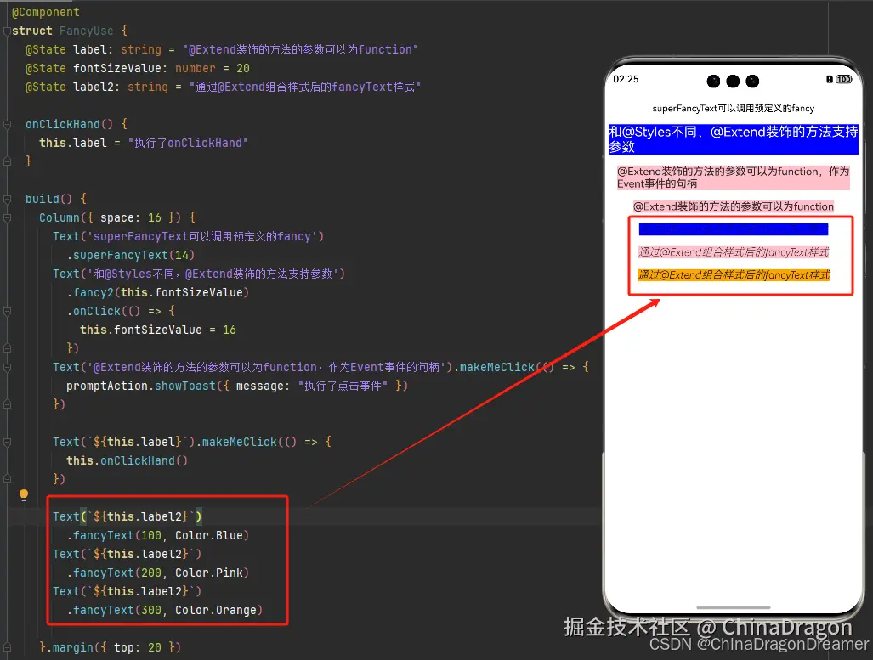Tap pink 'Event事件的句柄' text in preview
The width and height of the screenshot is (873, 660).
pos(734,178)
